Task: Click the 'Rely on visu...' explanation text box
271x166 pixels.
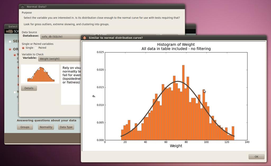Action: [x=71, y=84]
